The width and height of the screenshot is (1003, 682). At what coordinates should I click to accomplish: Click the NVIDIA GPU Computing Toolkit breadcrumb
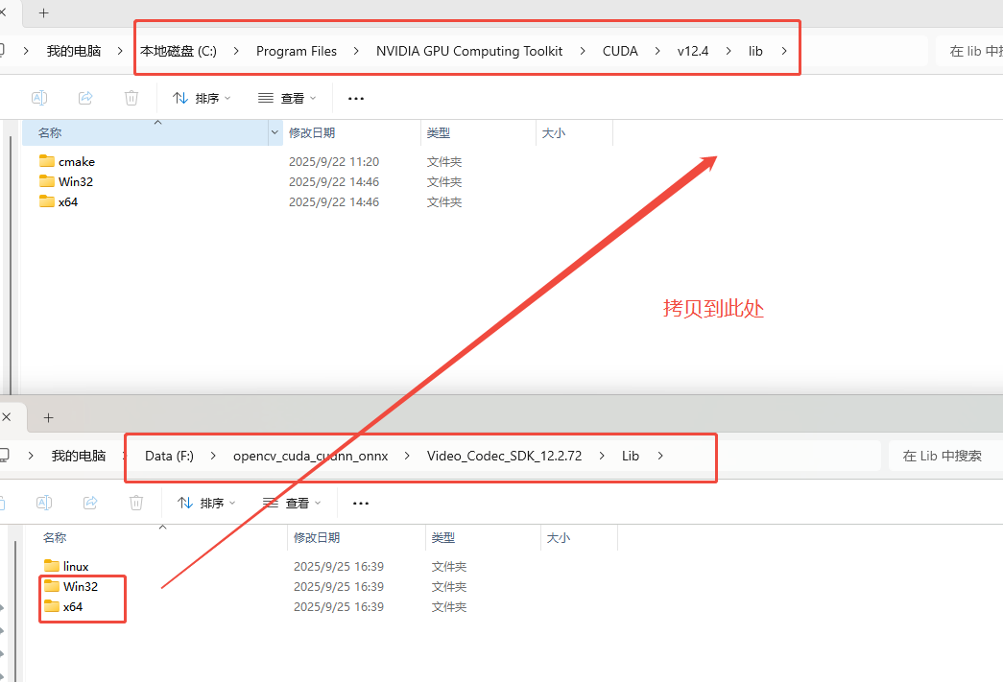(x=469, y=51)
